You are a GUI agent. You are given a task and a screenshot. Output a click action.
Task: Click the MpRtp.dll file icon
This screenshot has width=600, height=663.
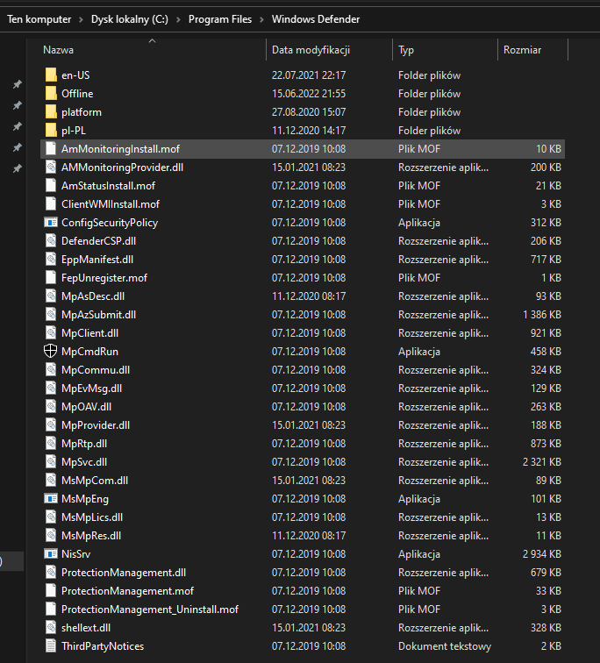[51, 444]
